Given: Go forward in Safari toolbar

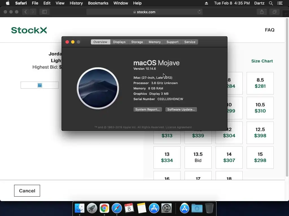Looking at the screenshot, I should (x=33, y=12).
